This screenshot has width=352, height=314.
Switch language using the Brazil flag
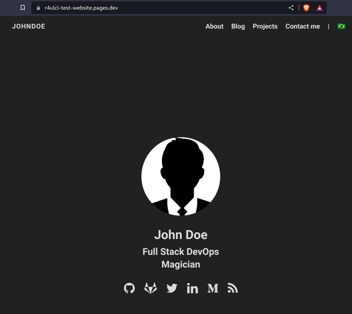point(341,26)
